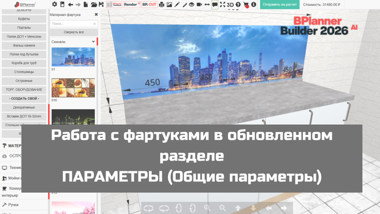Click Свернуть все to collapse lists
380x214 pixels.
[74, 32]
